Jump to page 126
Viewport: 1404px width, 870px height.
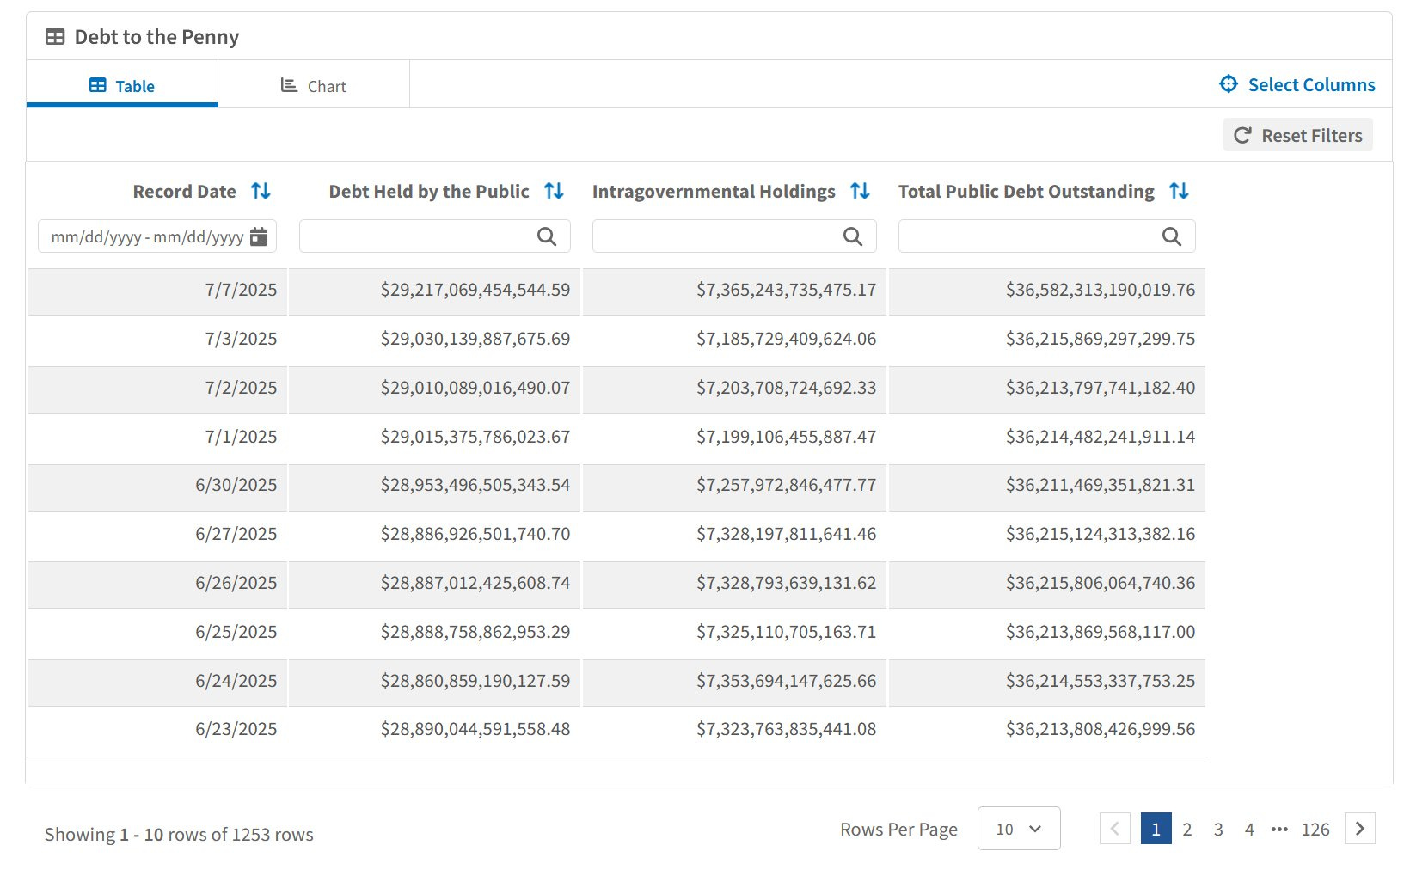(1315, 829)
